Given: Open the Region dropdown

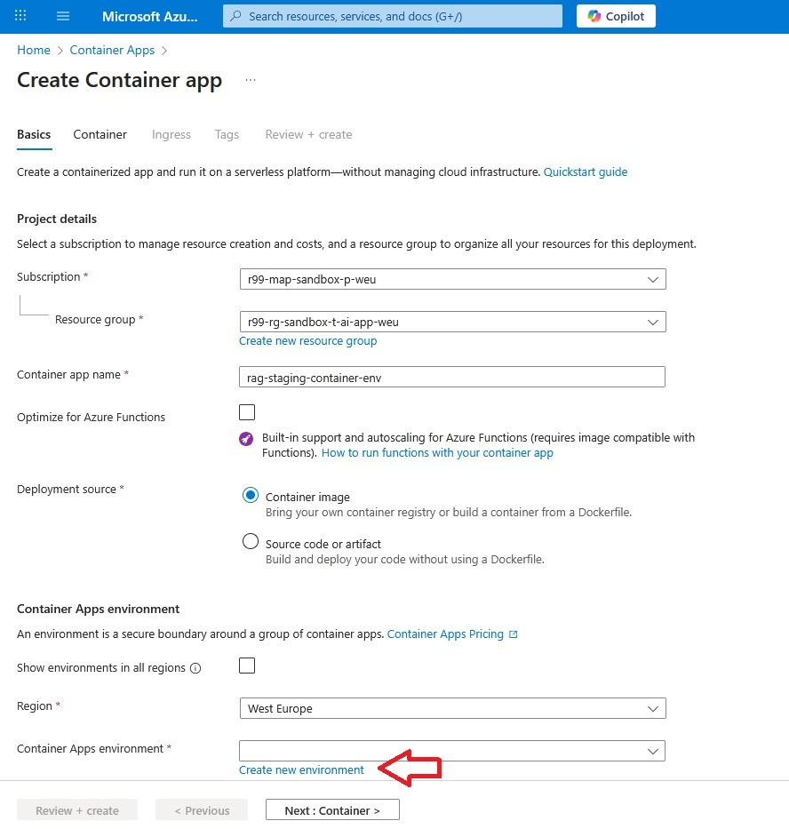Looking at the screenshot, I should click(x=655, y=708).
